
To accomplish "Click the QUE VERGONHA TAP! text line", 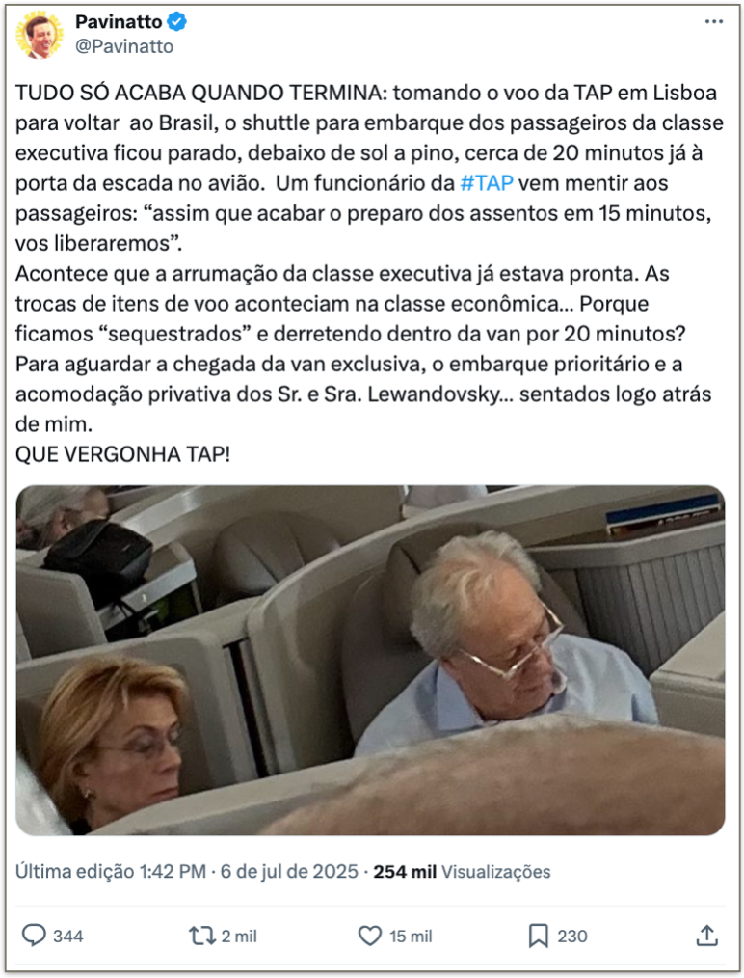I will [x=122, y=454].
